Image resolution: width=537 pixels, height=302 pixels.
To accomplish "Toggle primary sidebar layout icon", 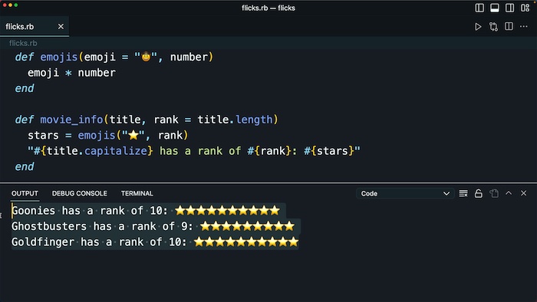I will pyautogui.click(x=479, y=8).
